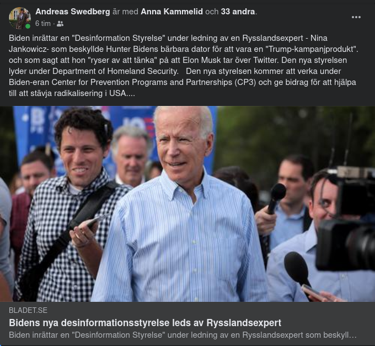
Task: Click the text ending "radikalisering i USA...."
Action: pyautogui.click(x=72, y=93)
